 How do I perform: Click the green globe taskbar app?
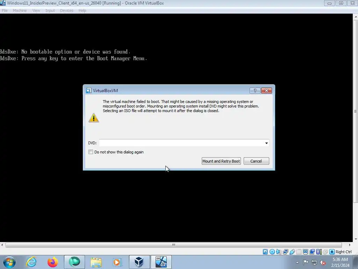pos(74,262)
